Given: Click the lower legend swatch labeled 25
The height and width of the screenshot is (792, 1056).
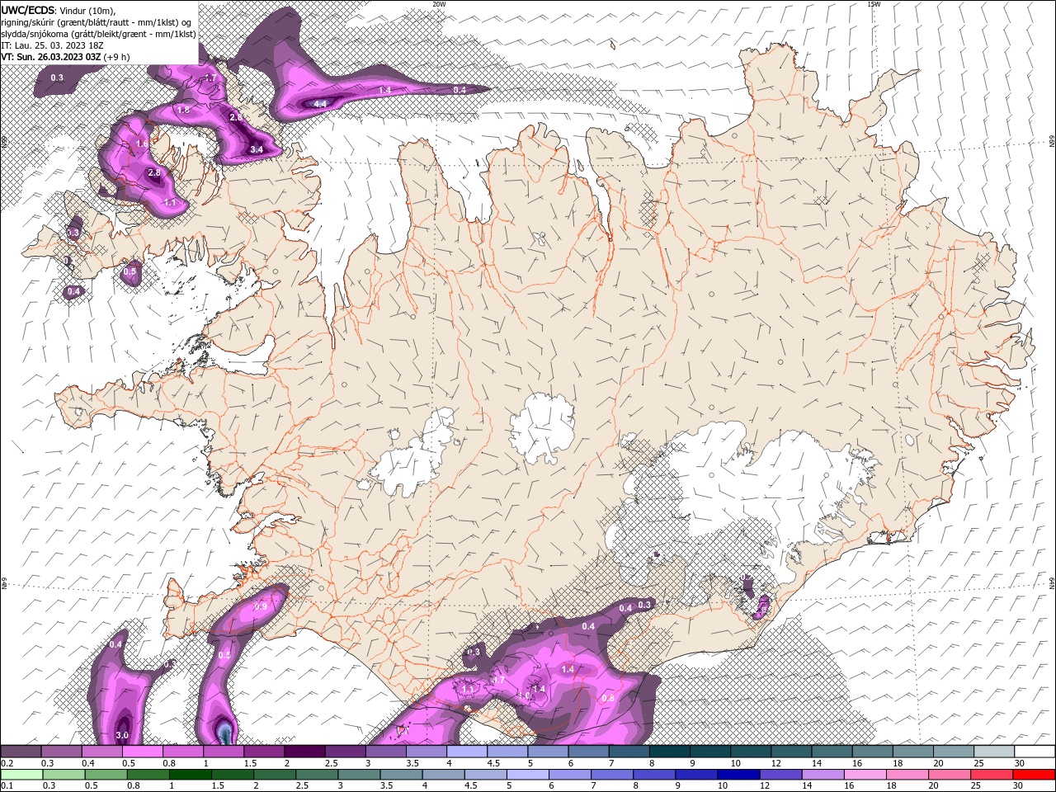Looking at the screenshot, I should pos(992,775).
